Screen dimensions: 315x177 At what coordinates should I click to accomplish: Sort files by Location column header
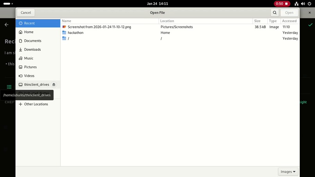tap(206, 21)
